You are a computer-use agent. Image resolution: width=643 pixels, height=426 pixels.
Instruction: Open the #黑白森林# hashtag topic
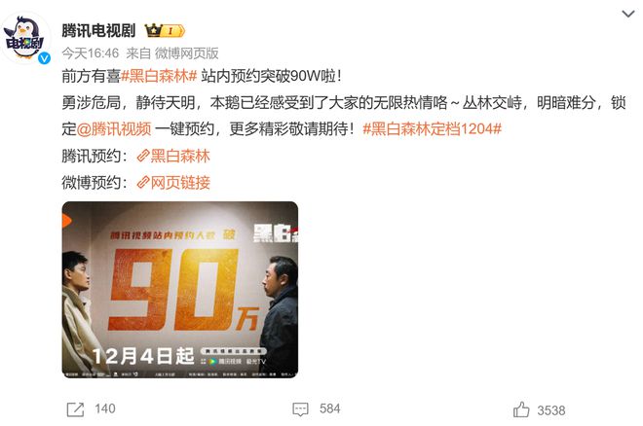click(159, 76)
